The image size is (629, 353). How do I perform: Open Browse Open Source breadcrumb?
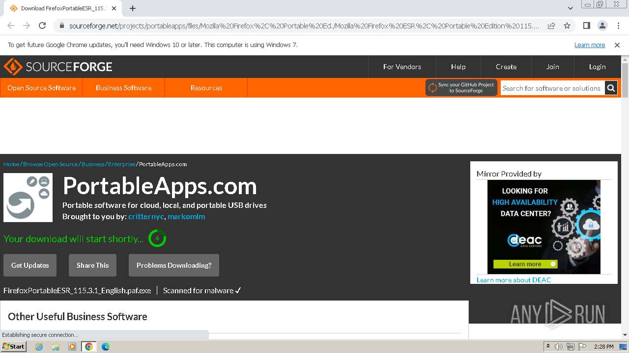(x=50, y=164)
